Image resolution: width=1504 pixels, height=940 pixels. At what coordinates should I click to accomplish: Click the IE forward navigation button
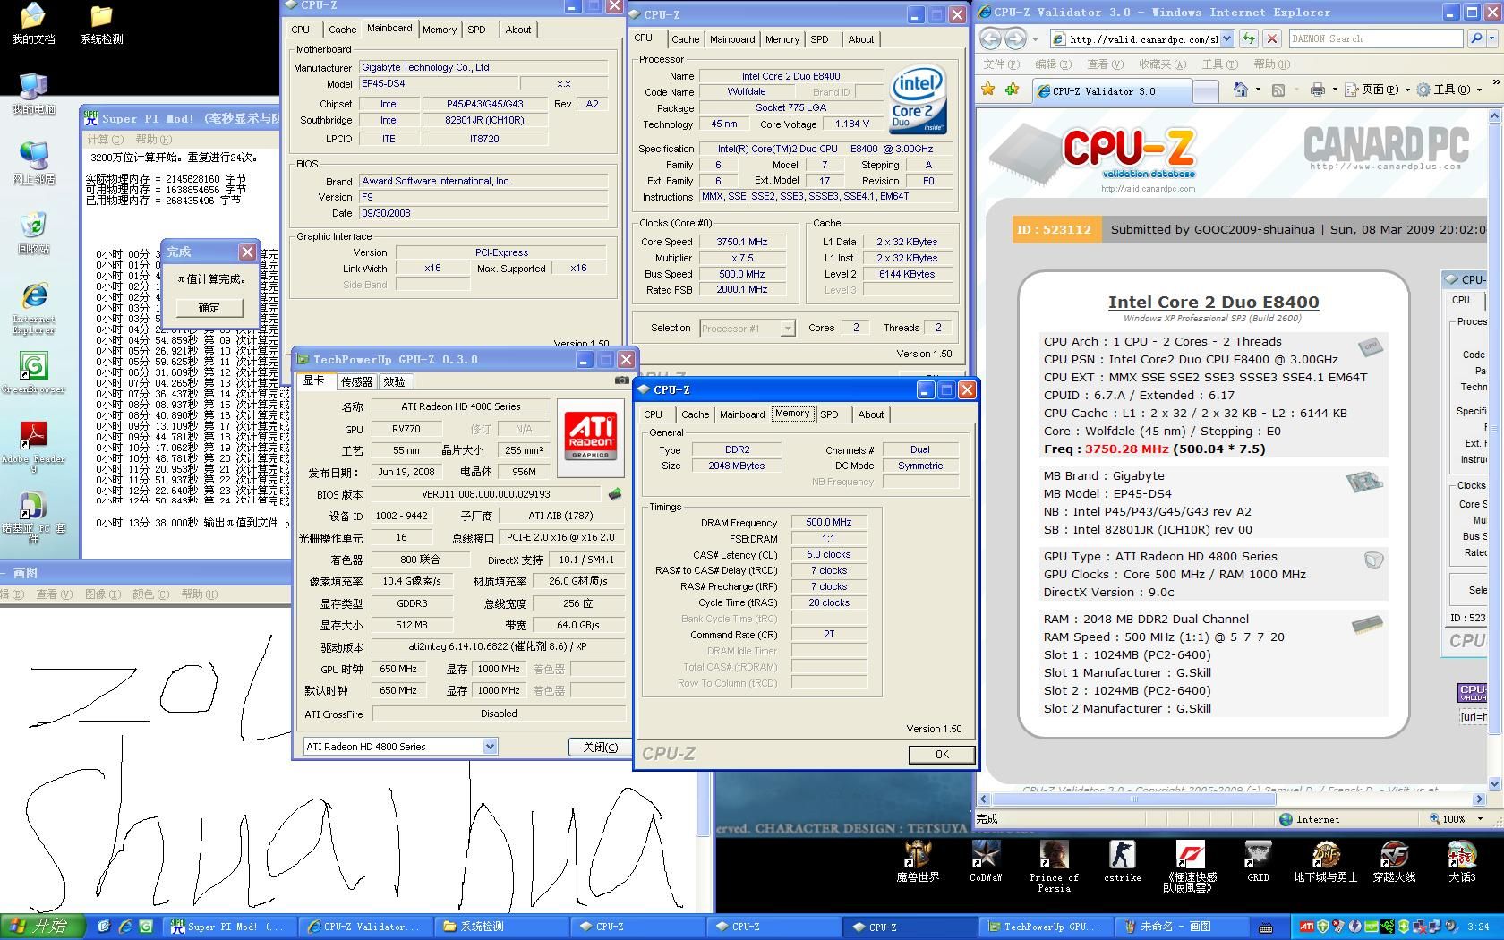coord(1015,38)
